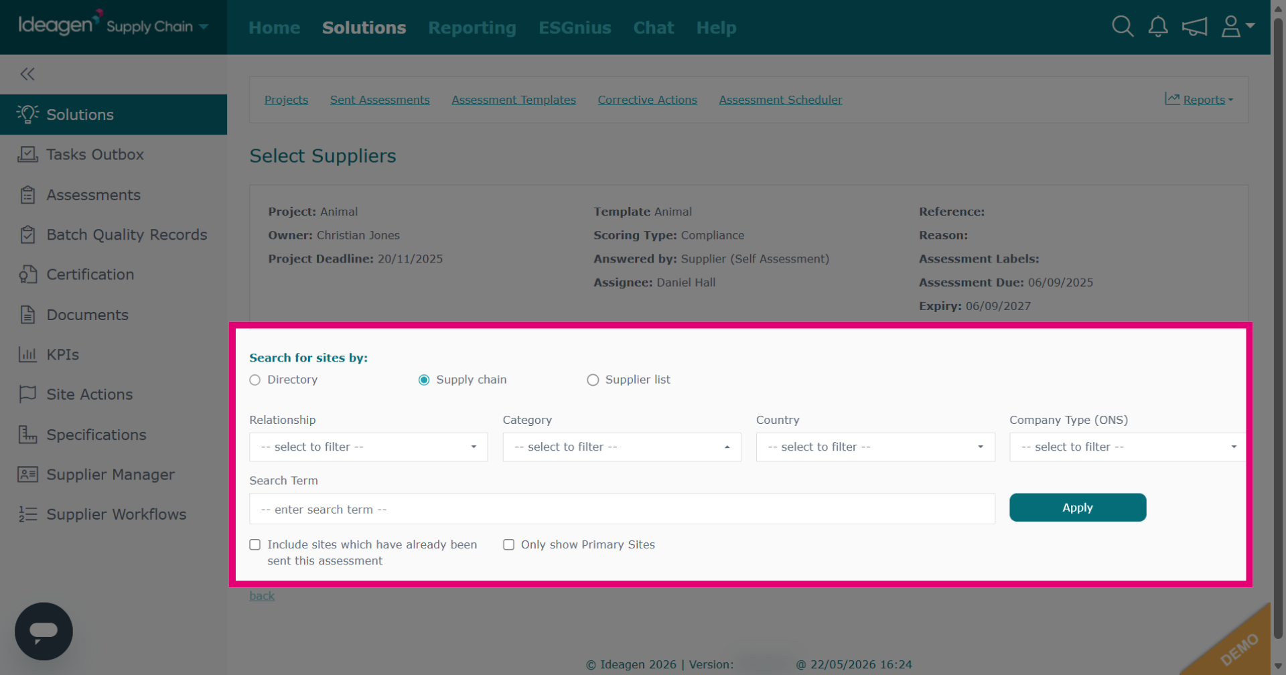
Task: Open the notifications bell
Action: click(1158, 27)
